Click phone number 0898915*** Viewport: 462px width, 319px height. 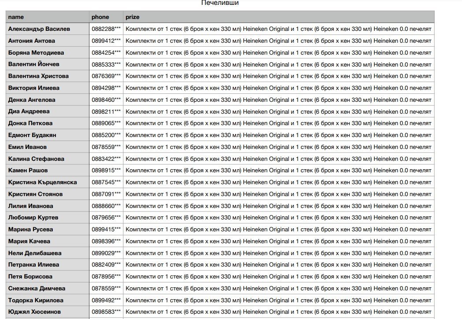tap(106, 171)
